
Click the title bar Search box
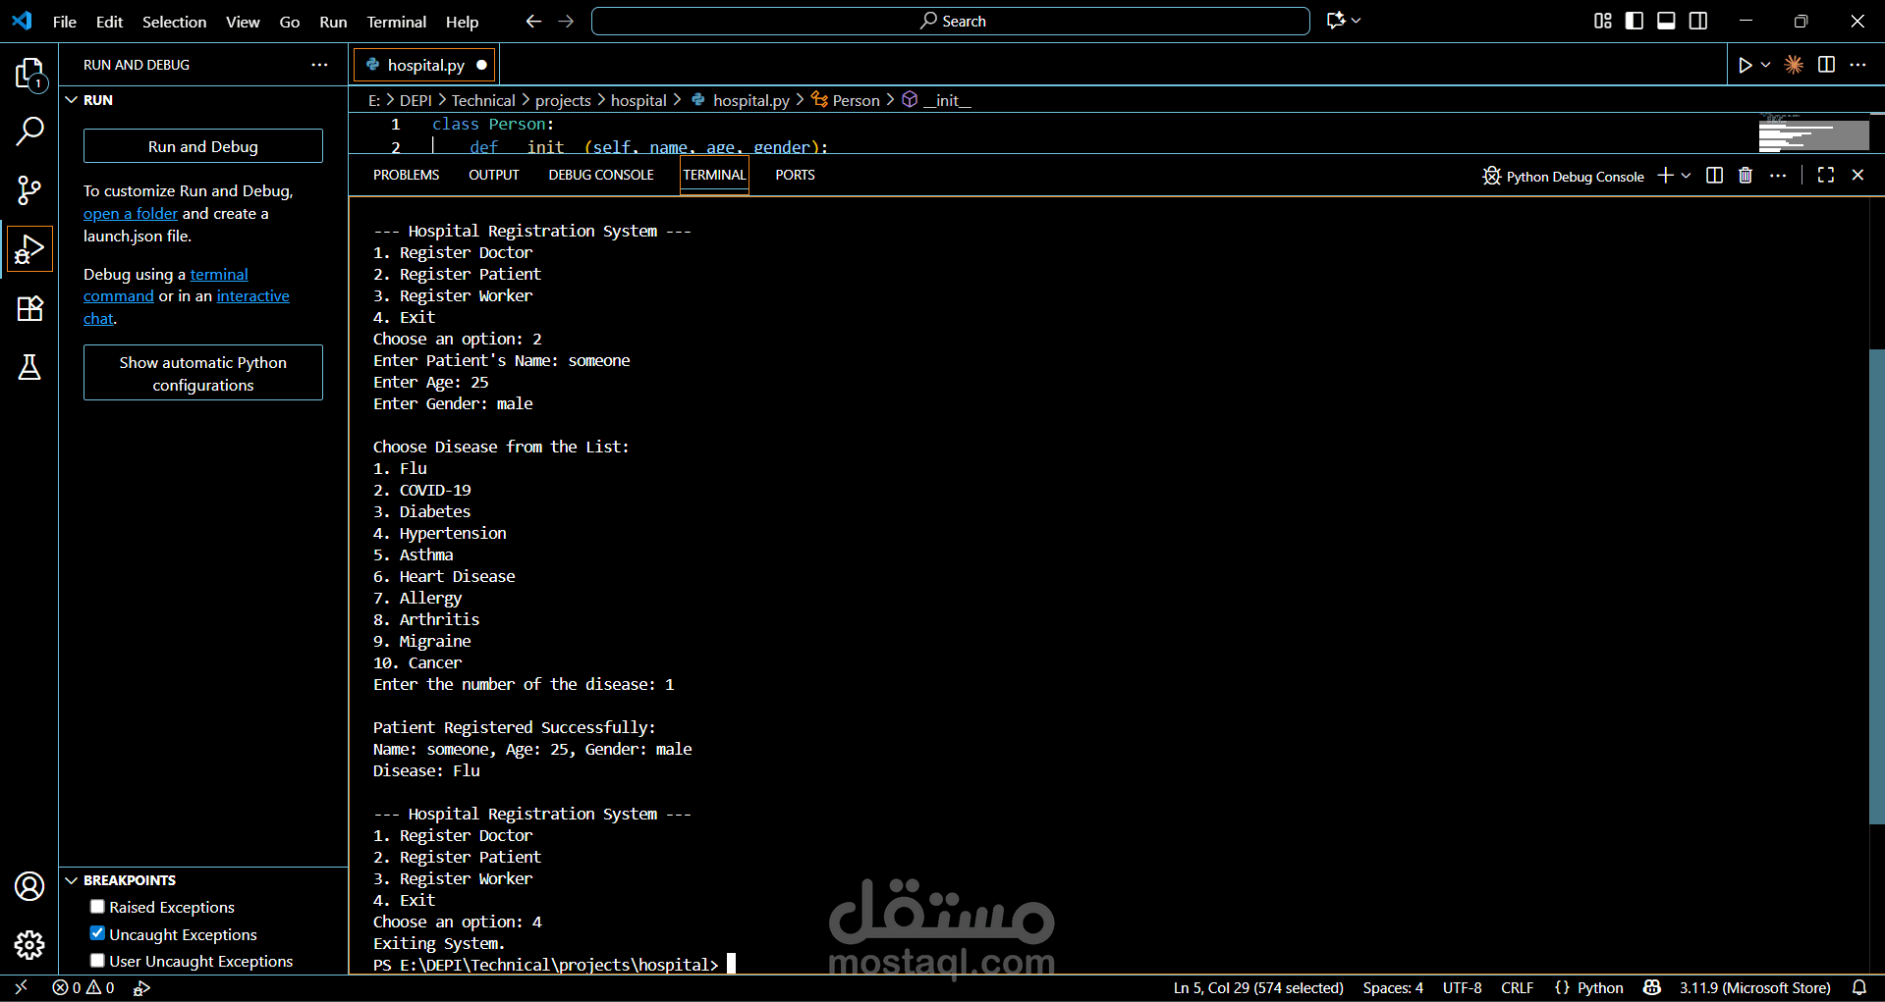[x=951, y=21]
